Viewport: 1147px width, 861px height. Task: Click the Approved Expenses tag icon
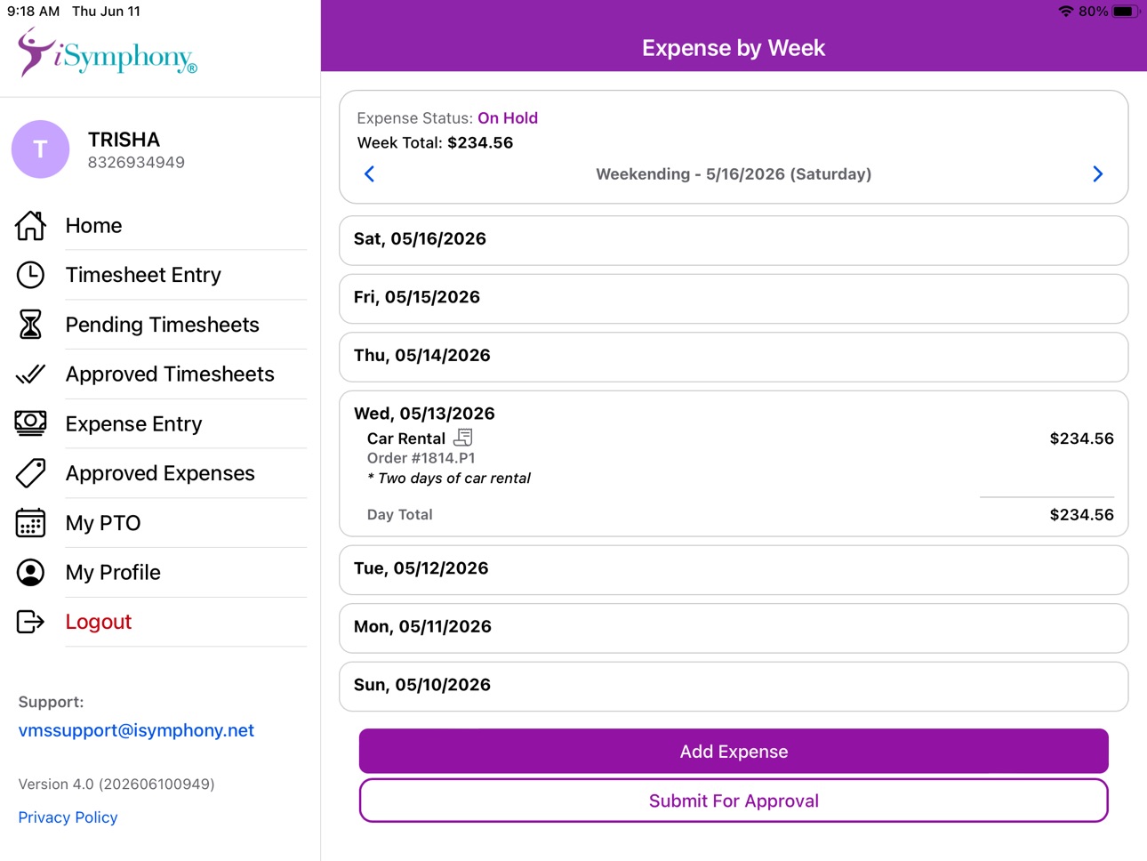click(30, 473)
